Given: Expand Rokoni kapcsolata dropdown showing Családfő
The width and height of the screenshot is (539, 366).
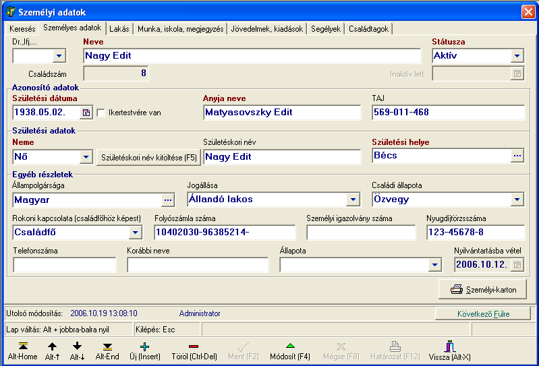Looking at the screenshot, I should 136,233.
